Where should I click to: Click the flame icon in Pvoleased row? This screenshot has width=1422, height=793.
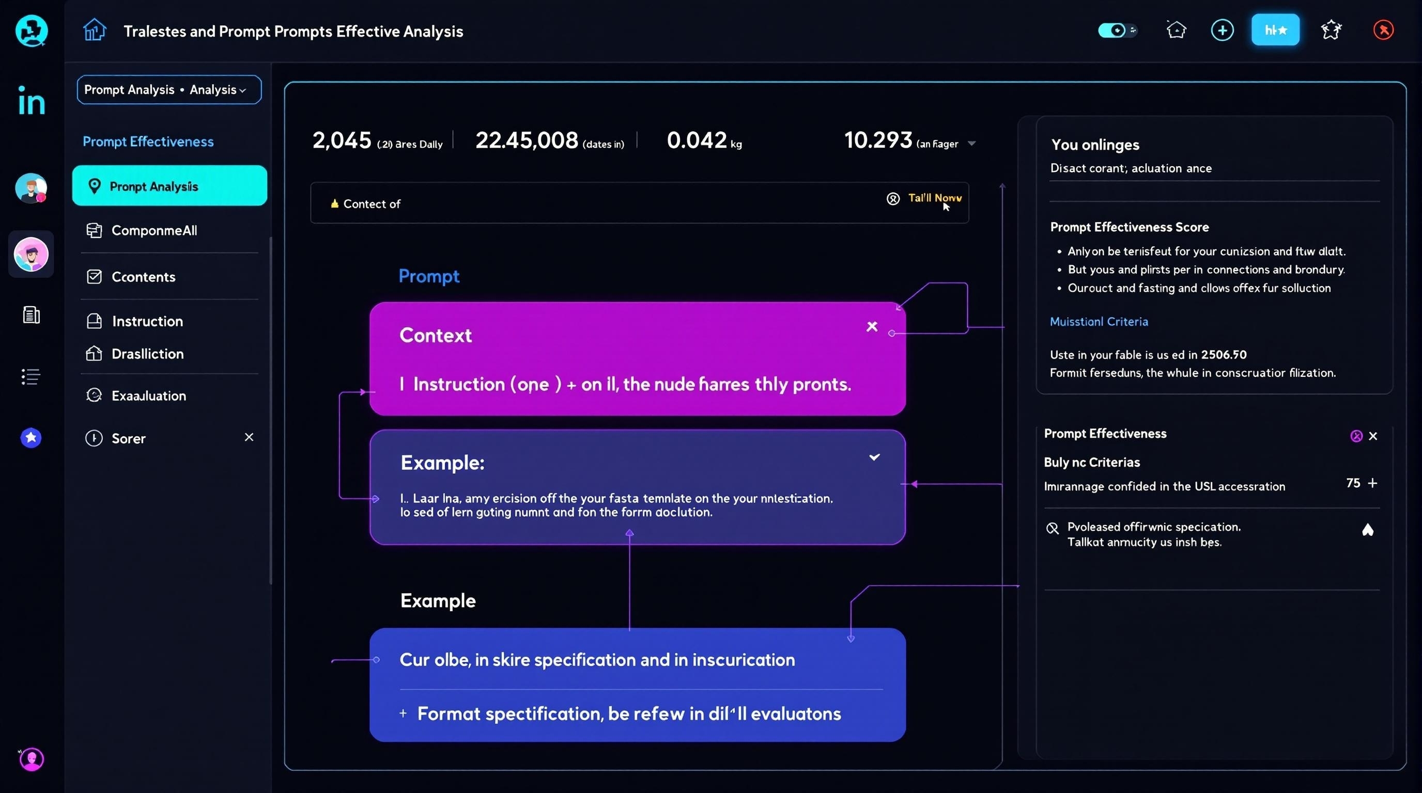coord(1367,530)
